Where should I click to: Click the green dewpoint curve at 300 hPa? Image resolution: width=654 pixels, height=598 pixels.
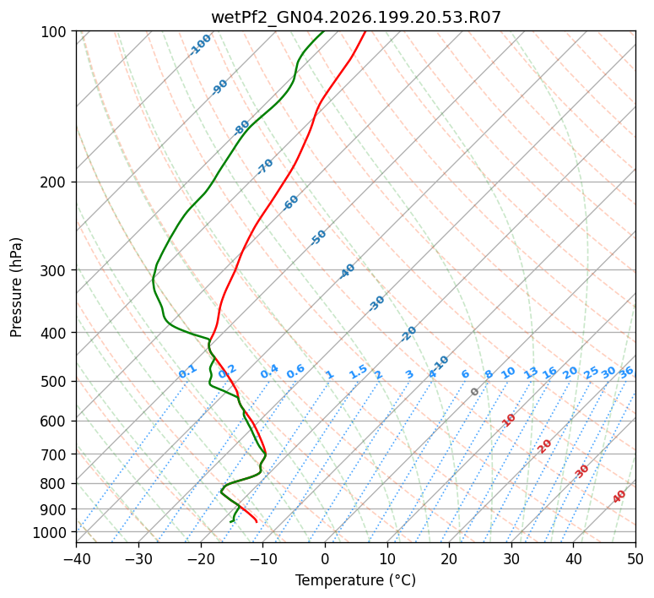pyautogui.click(x=155, y=269)
